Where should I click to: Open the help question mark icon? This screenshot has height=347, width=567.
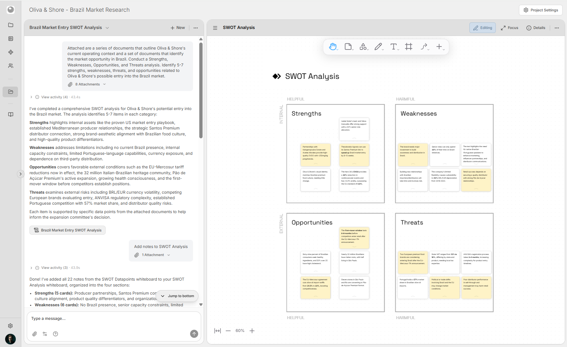pos(55,334)
